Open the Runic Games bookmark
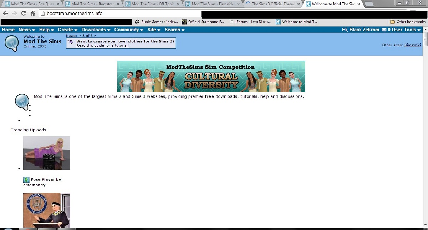 (156, 22)
